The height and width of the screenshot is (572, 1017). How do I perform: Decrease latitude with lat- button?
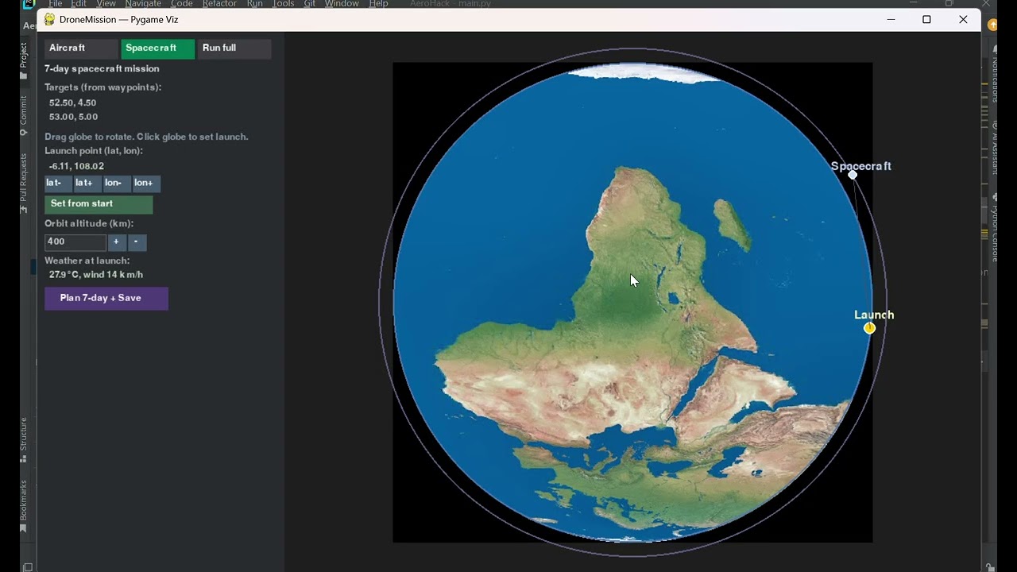pyautogui.click(x=58, y=184)
